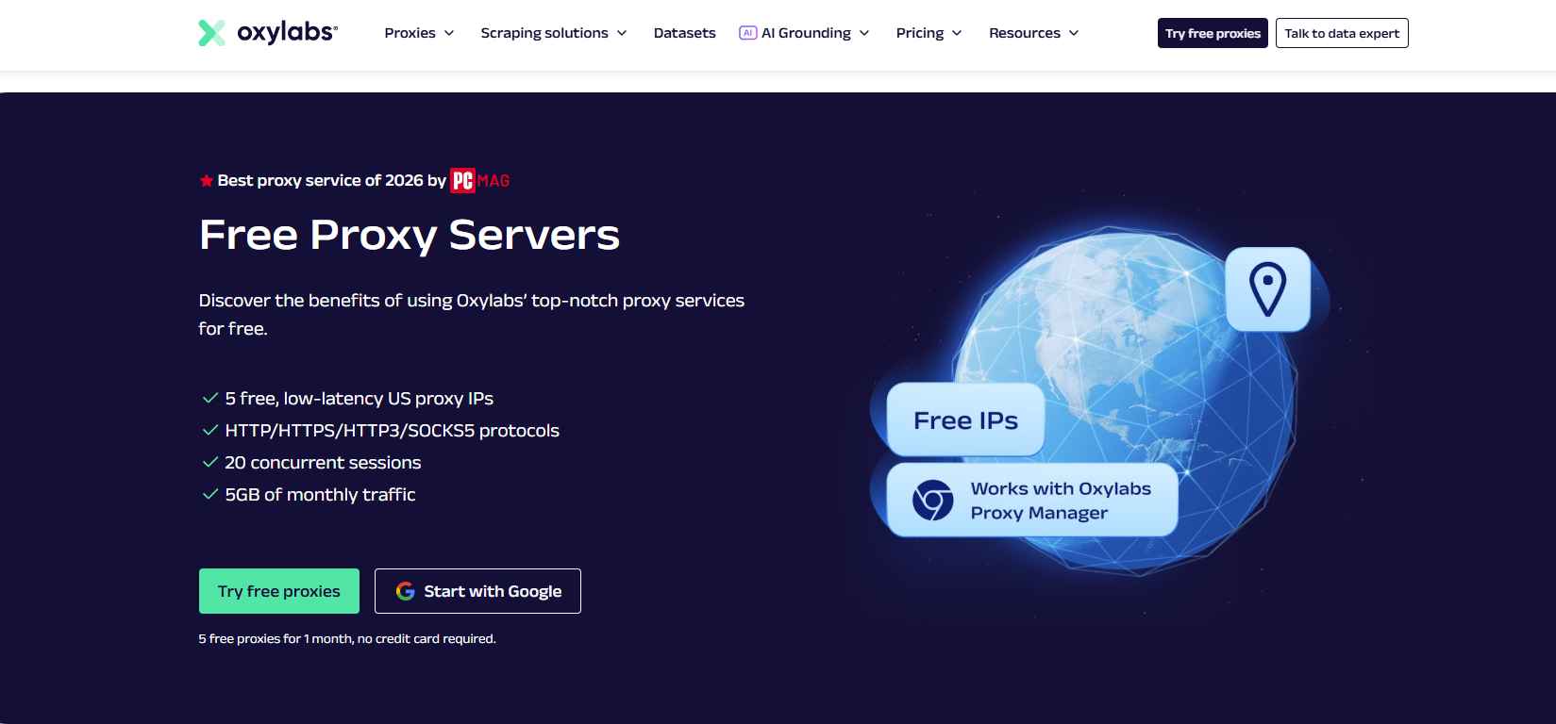Click the red star before Best proxy service
The height and width of the screenshot is (724, 1556).
206,181
